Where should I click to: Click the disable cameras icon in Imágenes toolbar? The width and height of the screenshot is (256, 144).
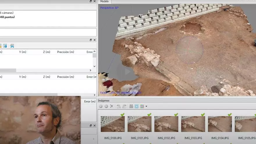106,106
